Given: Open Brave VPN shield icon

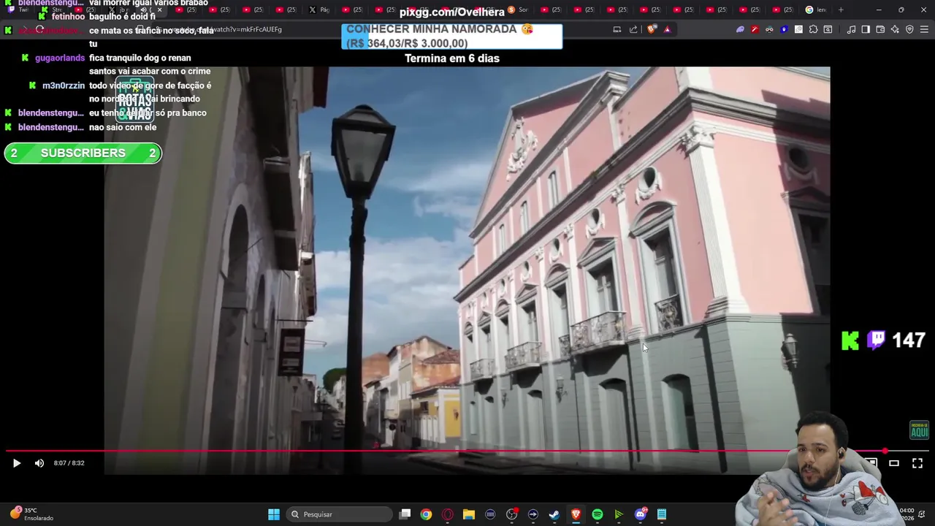Looking at the screenshot, I should pos(909,29).
